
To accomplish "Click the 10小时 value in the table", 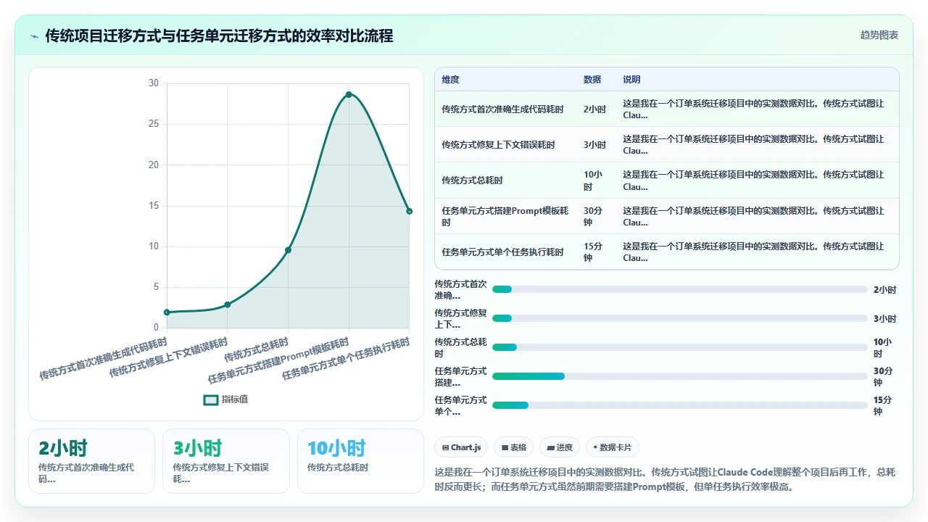I will tap(593, 181).
